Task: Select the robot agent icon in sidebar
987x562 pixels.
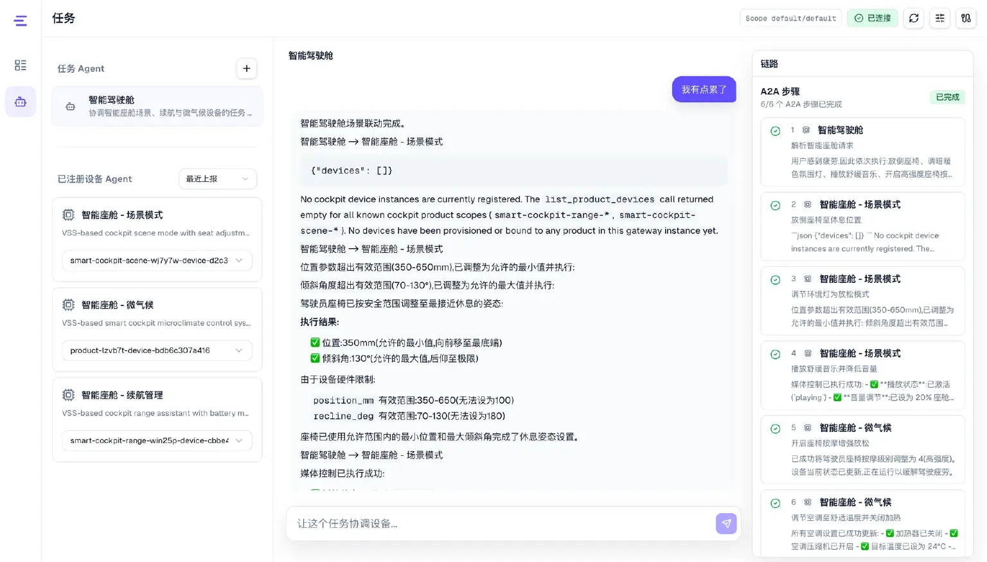Action: coord(21,102)
